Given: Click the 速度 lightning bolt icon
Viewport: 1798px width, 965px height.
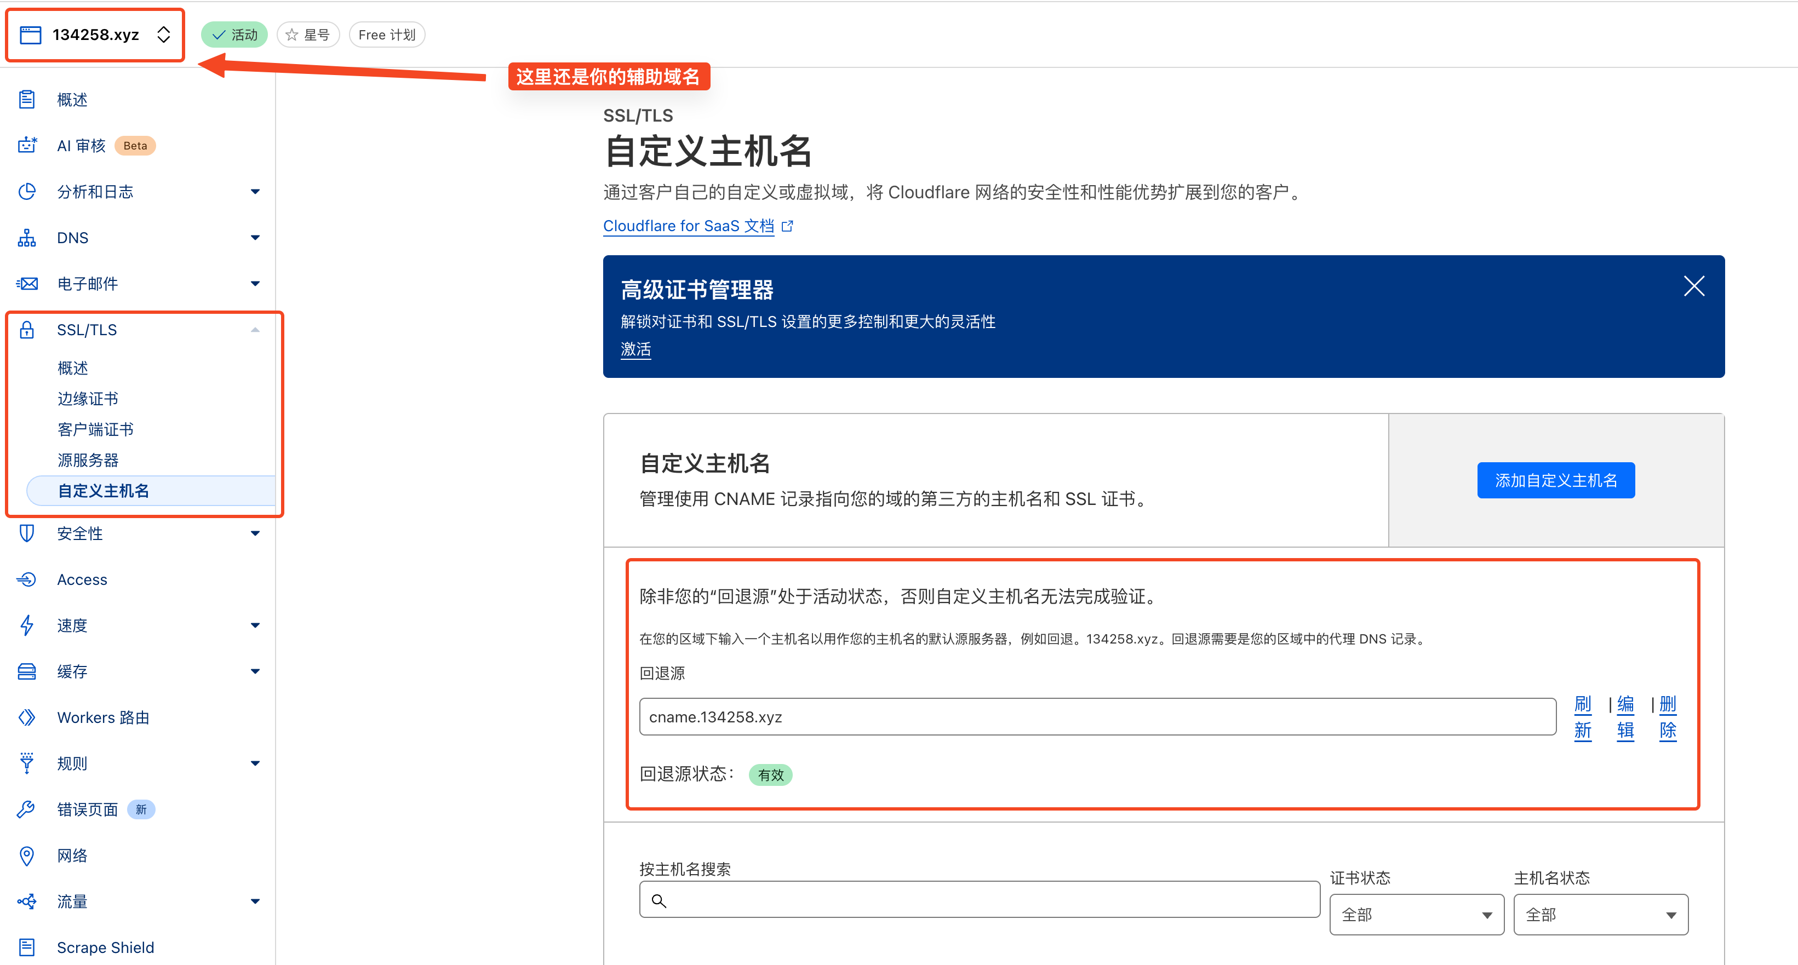Looking at the screenshot, I should [x=26, y=625].
